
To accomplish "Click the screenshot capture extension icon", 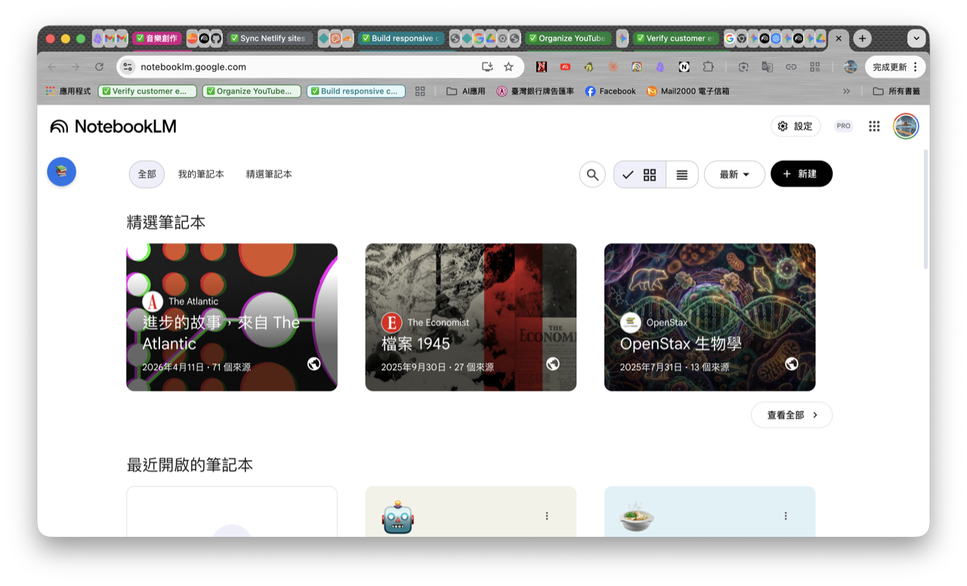I will click(743, 66).
